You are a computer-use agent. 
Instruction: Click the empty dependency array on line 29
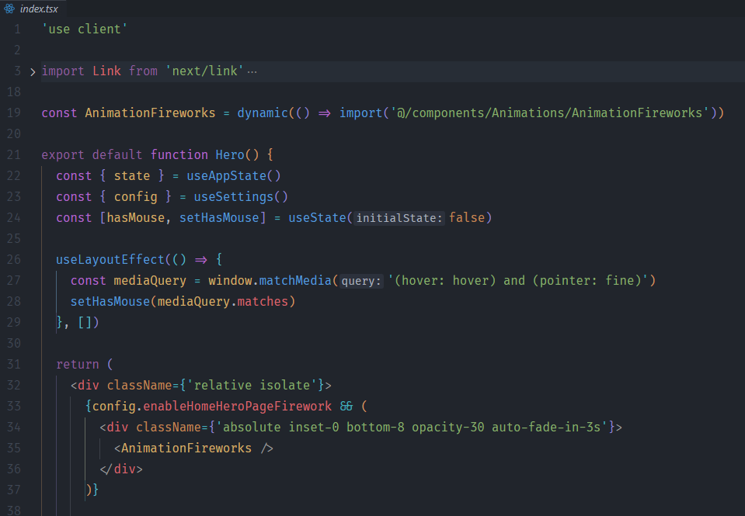click(85, 322)
